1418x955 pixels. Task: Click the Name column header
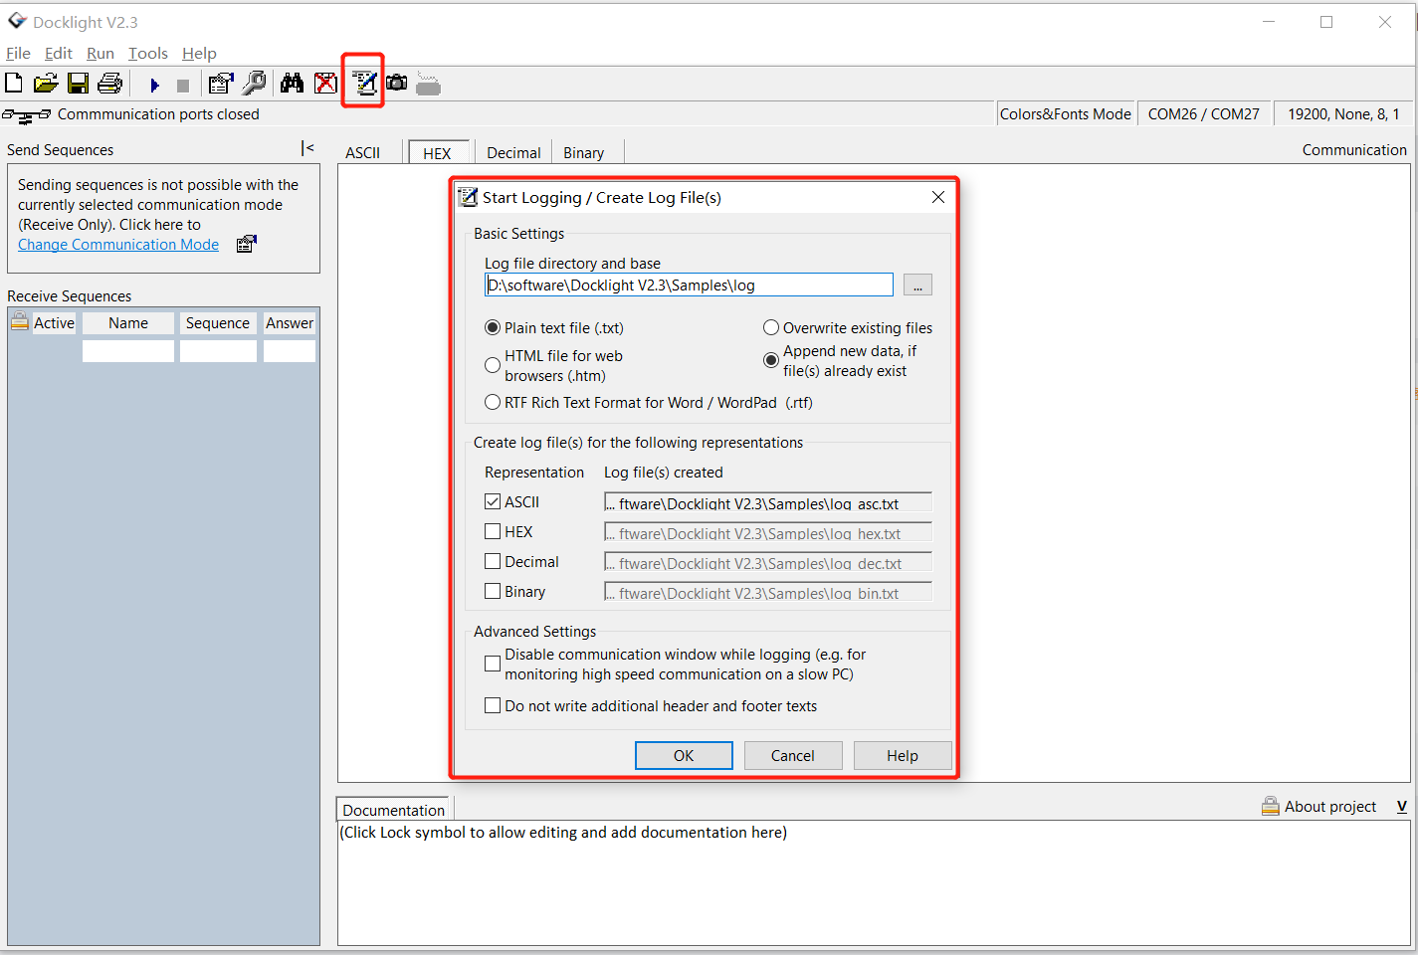point(128,322)
